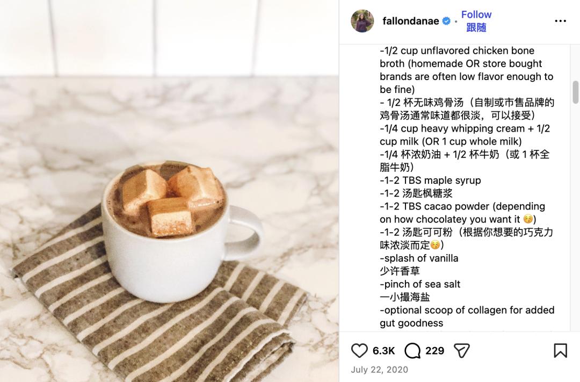Click the July 22, 2020 date

pos(379,370)
